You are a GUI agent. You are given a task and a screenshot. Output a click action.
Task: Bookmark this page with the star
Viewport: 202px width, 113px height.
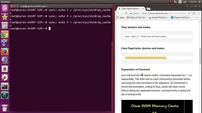[189, 13]
